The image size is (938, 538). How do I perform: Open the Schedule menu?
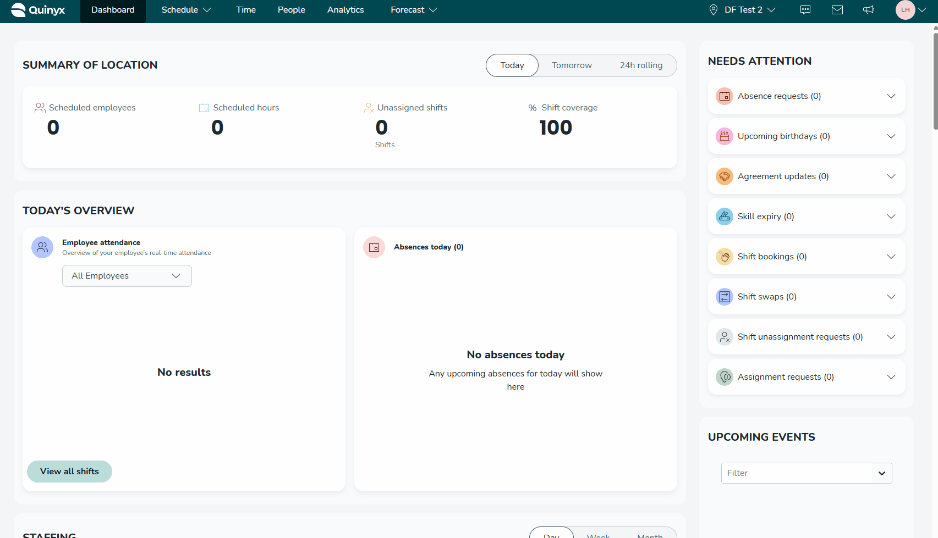(186, 10)
